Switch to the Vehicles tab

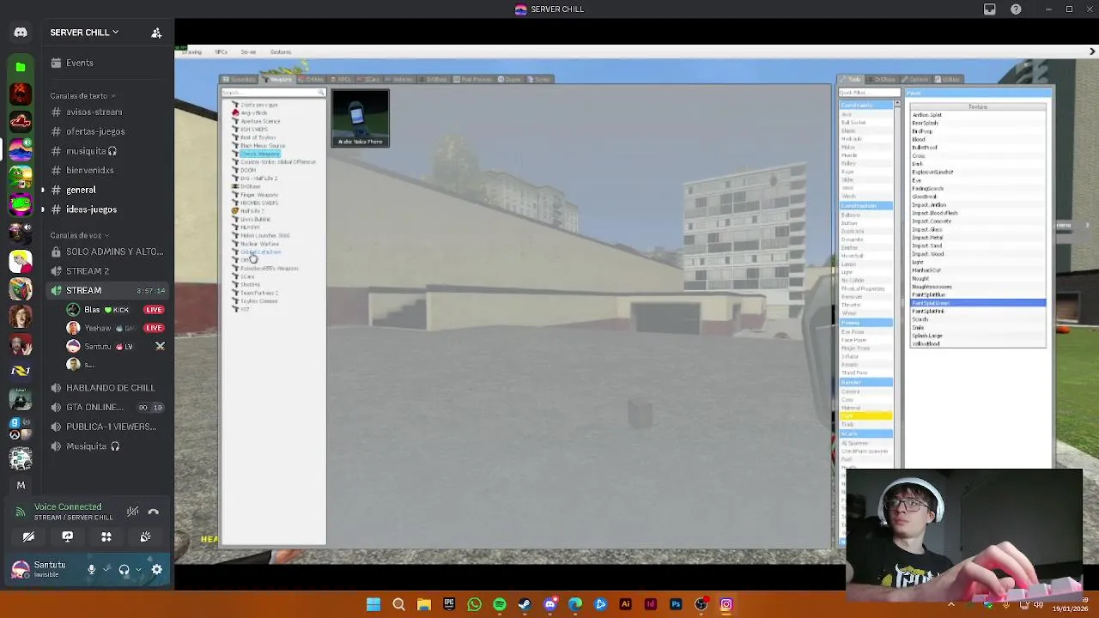pyautogui.click(x=400, y=79)
